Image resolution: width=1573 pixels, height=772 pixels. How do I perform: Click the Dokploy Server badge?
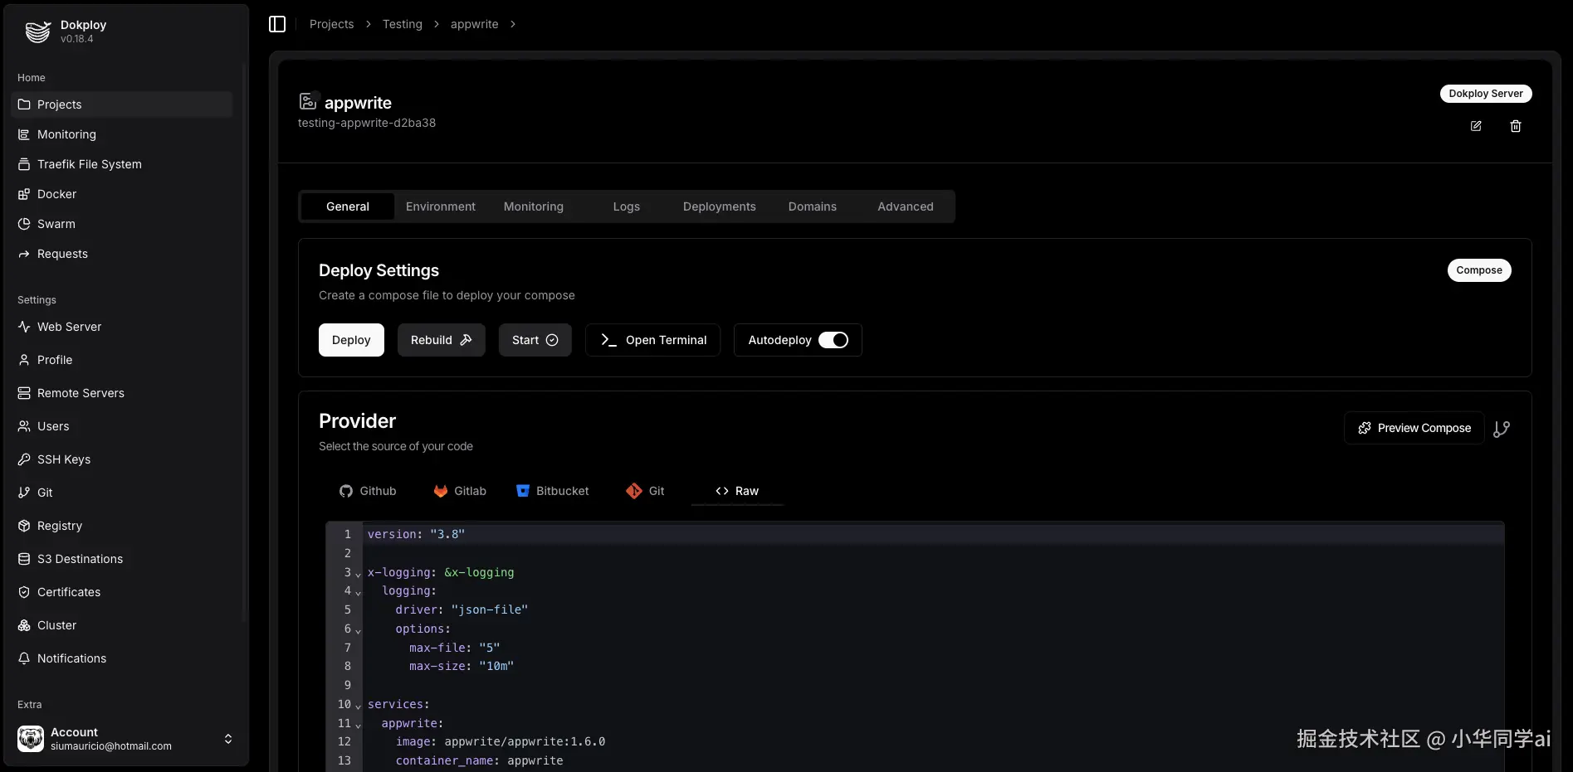[x=1486, y=94]
